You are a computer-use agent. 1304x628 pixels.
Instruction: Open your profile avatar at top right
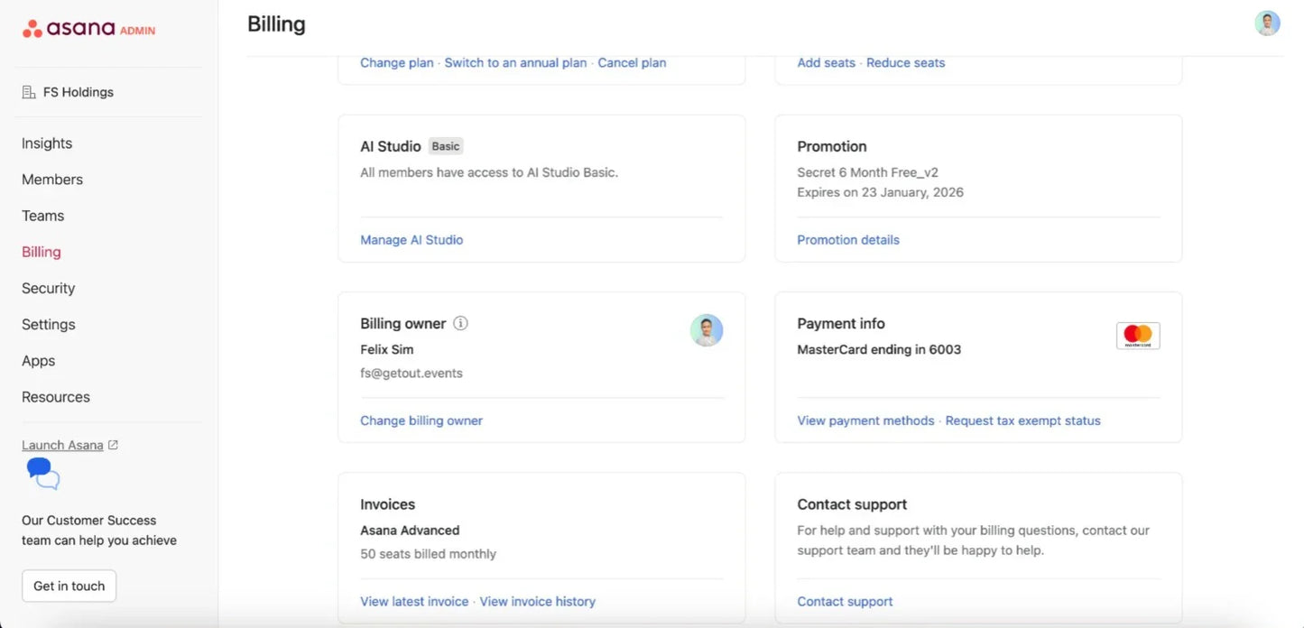(1267, 23)
